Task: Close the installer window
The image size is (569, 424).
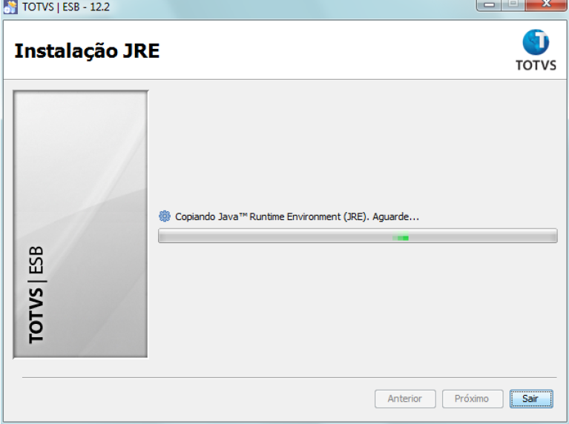Action: 545,4
